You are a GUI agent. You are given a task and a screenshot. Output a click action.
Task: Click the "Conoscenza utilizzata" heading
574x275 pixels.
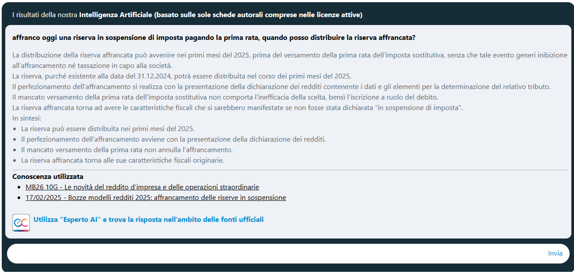point(48,176)
